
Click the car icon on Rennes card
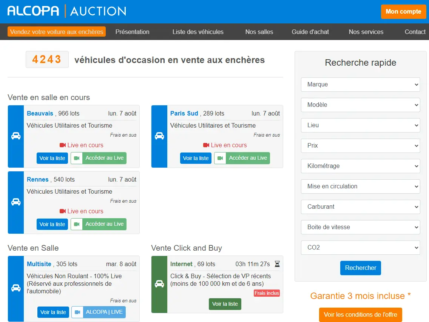[x=16, y=202]
